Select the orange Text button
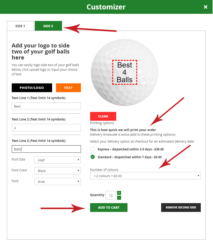The height and width of the screenshot is (240, 213). 68,88
